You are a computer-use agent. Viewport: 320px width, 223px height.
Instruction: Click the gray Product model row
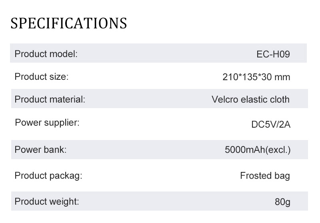(x=158, y=53)
